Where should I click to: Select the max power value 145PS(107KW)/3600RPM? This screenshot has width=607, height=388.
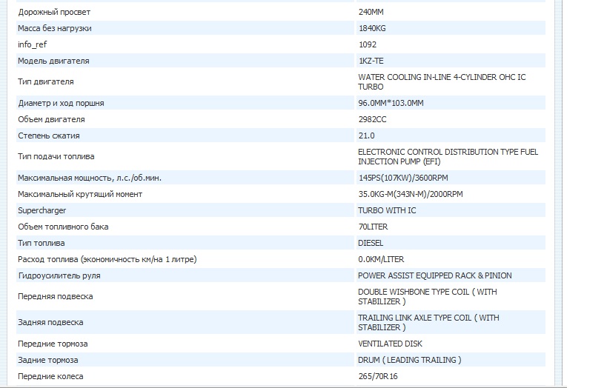pos(401,178)
